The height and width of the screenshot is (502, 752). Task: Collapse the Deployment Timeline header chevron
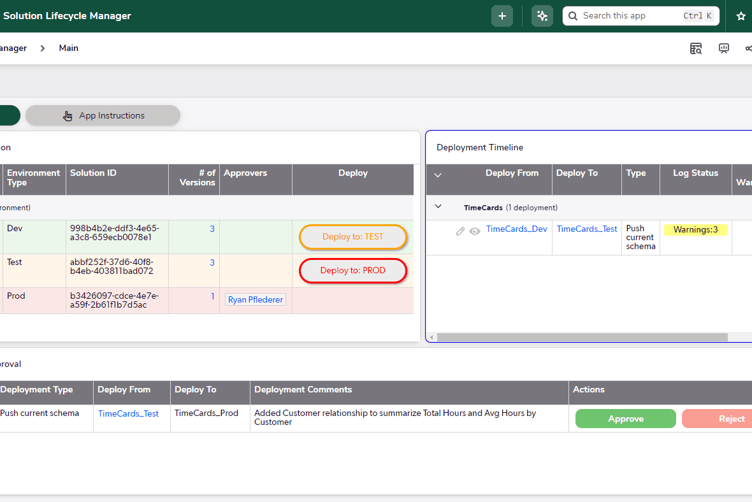click(438, 174)
